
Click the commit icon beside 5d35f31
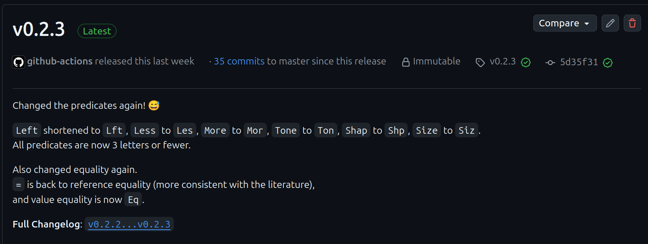pyautogui.click(x=550, y=62)
